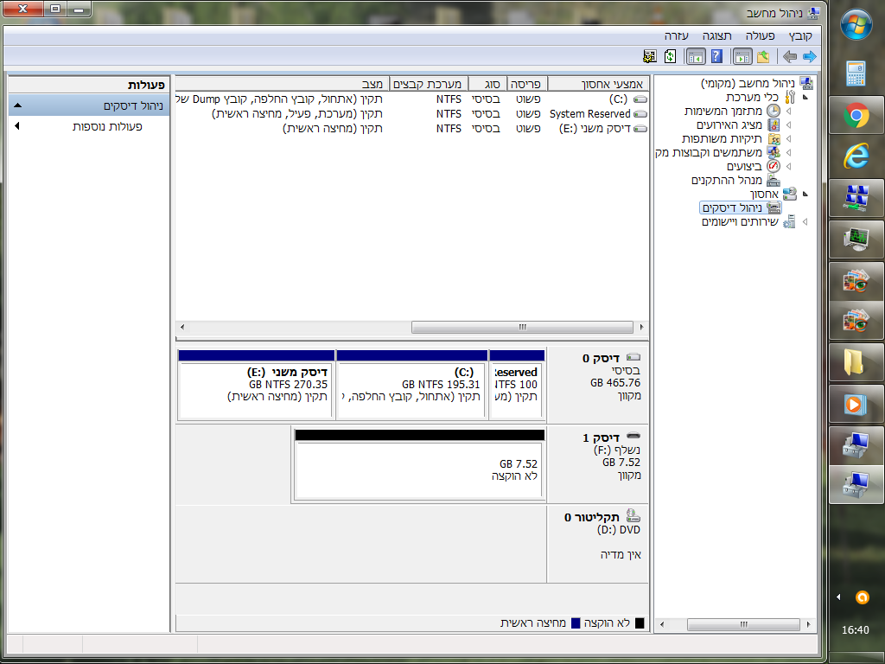Image resolution: width=885 pixels, height=664 pixels.
Task: Open the תצוגה menu
Action: [x=716, y=36]
